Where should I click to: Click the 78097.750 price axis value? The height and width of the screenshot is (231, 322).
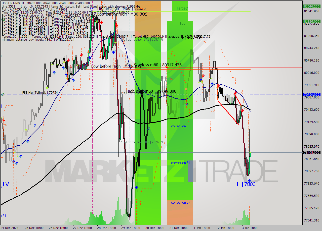(312, 171)
